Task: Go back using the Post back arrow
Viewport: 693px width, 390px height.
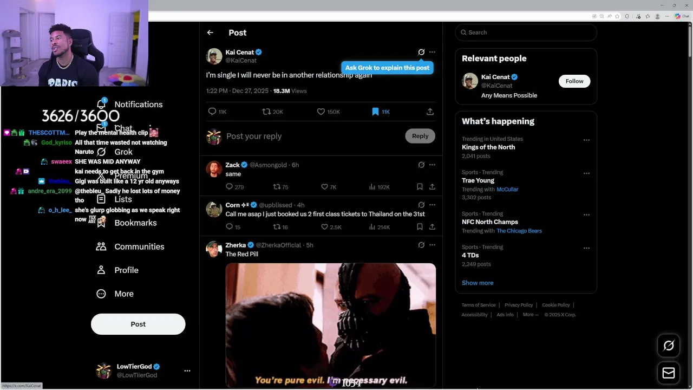Action: click(x=210, y=32)
